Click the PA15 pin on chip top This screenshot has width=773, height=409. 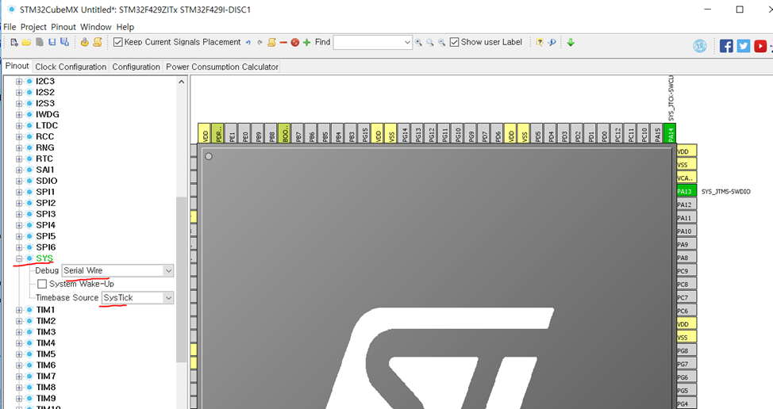[x=656, y=133]
